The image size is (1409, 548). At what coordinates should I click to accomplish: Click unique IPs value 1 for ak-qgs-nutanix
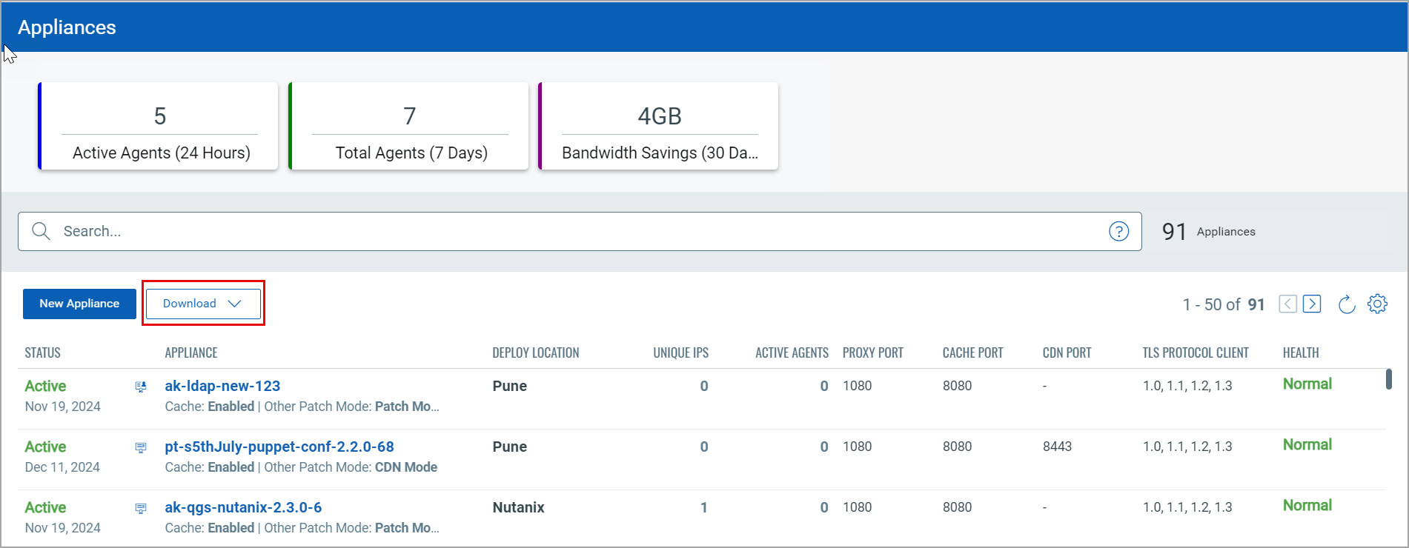704,507
